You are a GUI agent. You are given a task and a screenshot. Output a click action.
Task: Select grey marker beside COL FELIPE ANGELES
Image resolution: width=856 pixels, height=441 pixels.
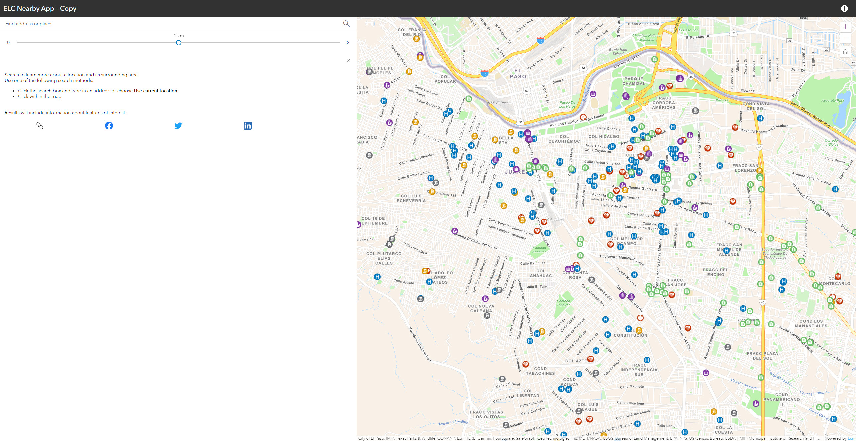[369, 71]
